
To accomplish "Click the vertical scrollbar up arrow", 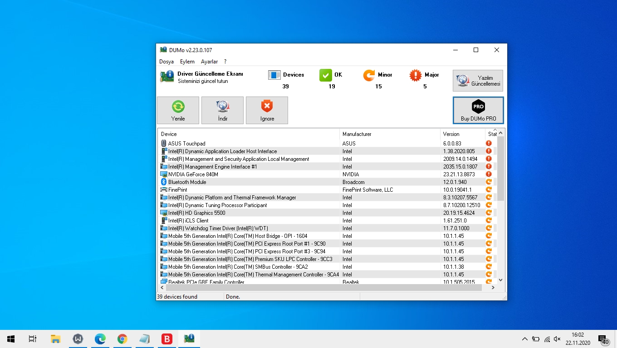I will click(501, 133).
